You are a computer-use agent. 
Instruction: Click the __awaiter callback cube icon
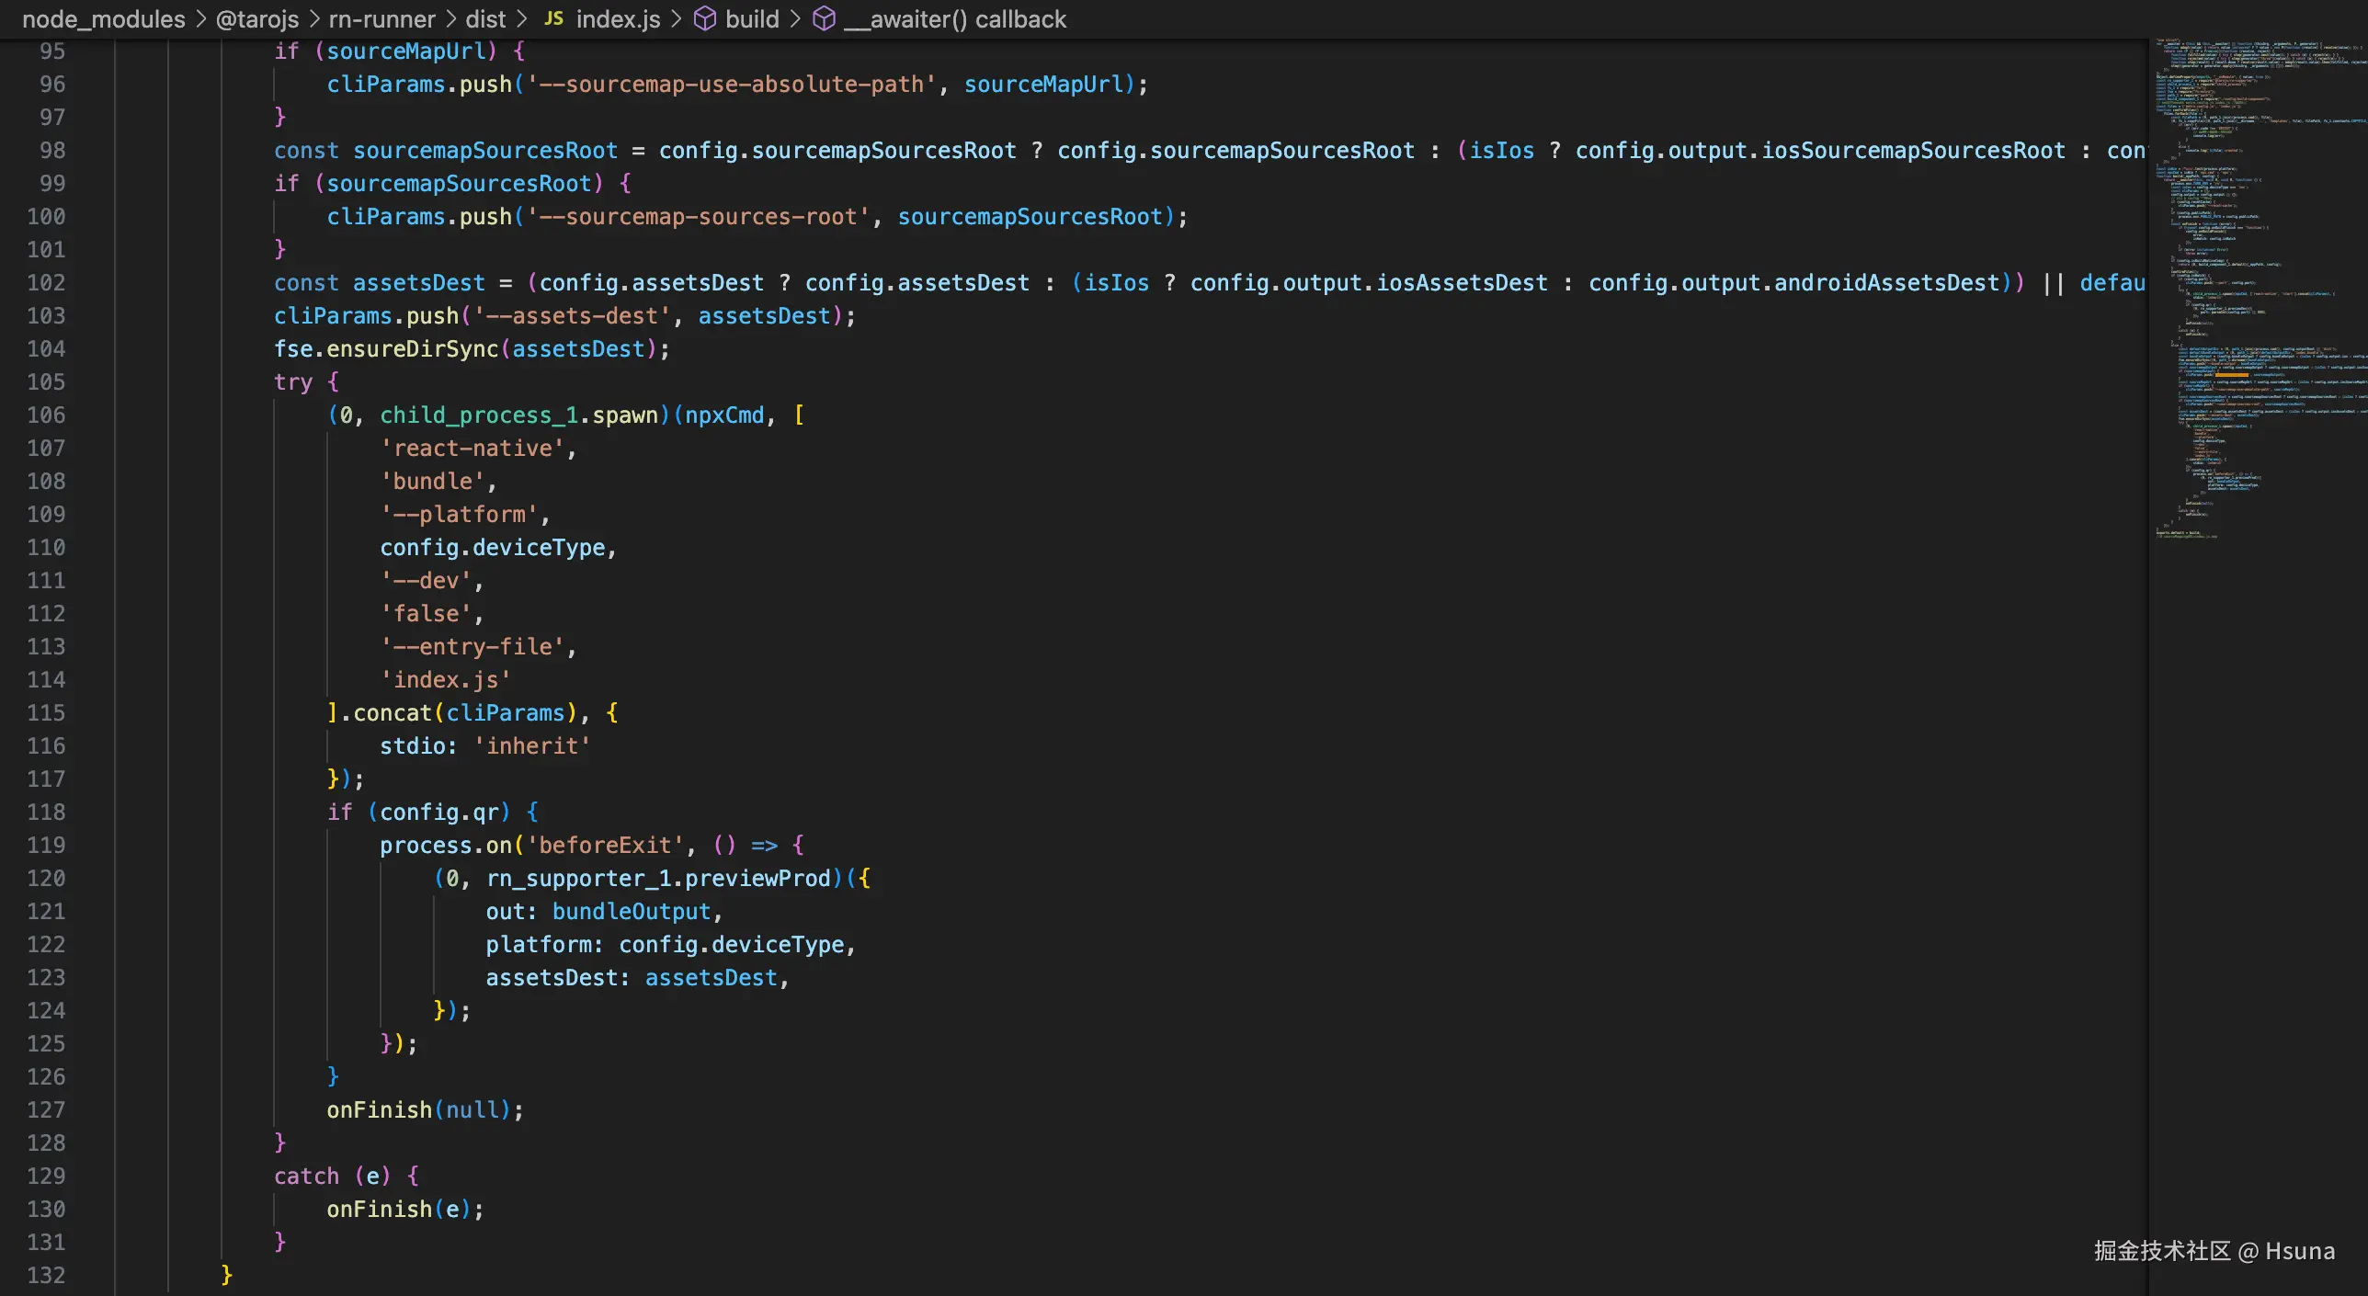824,18
